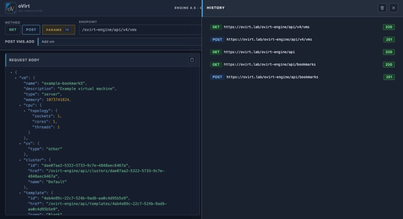Click the HISTORY panel title

click(x=216, y=8)
